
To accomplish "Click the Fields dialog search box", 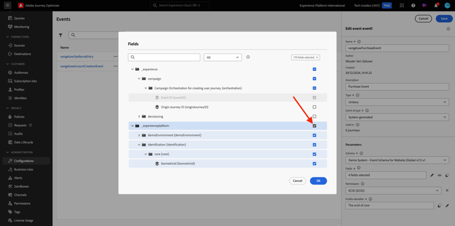I will coord(164,58).
